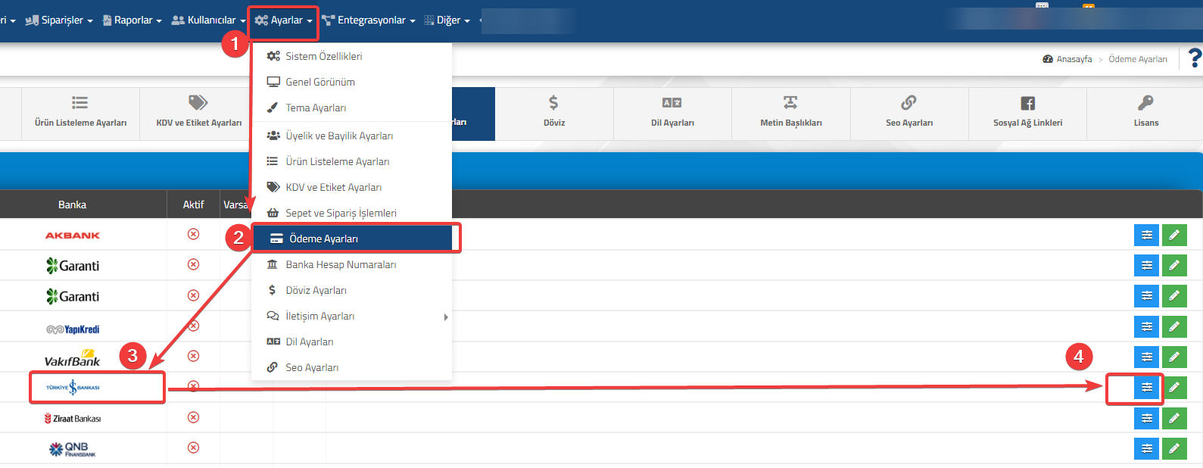Open the Kullanıcılar dropdown menu

point(208,20)
